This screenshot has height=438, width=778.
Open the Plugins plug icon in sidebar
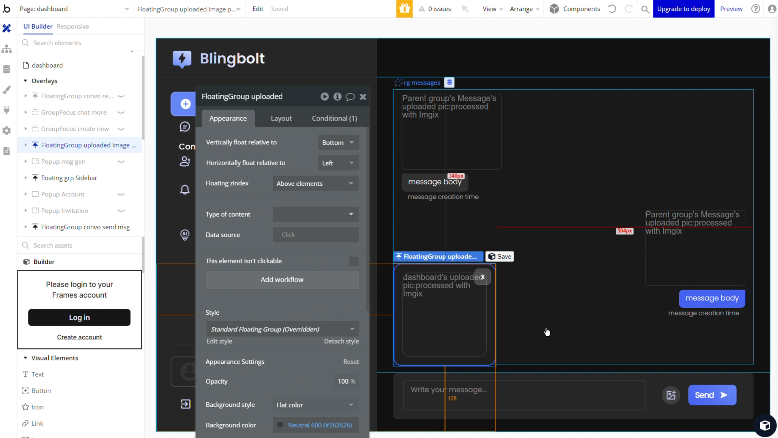click(x=6, y=110)
